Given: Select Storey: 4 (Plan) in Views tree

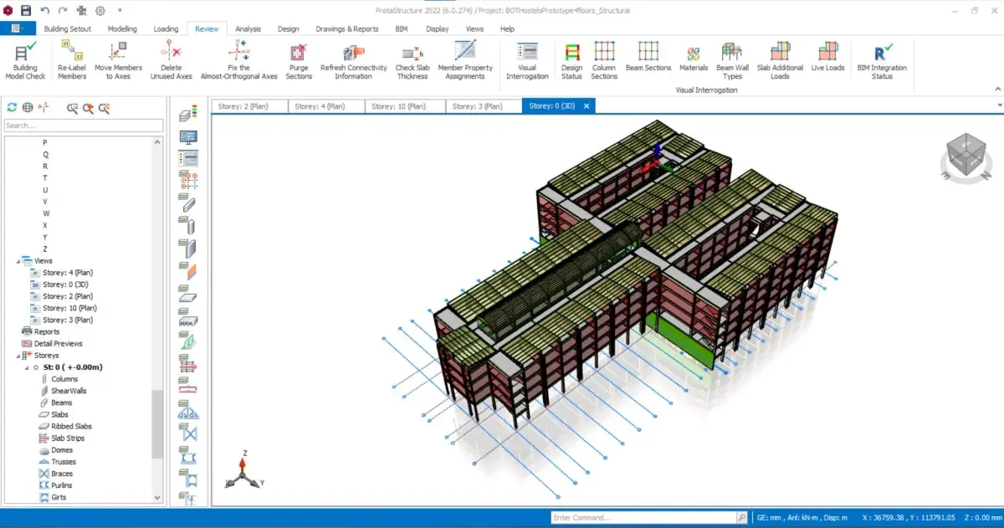Looking at the screenshot, I should (x=68, y=273).
